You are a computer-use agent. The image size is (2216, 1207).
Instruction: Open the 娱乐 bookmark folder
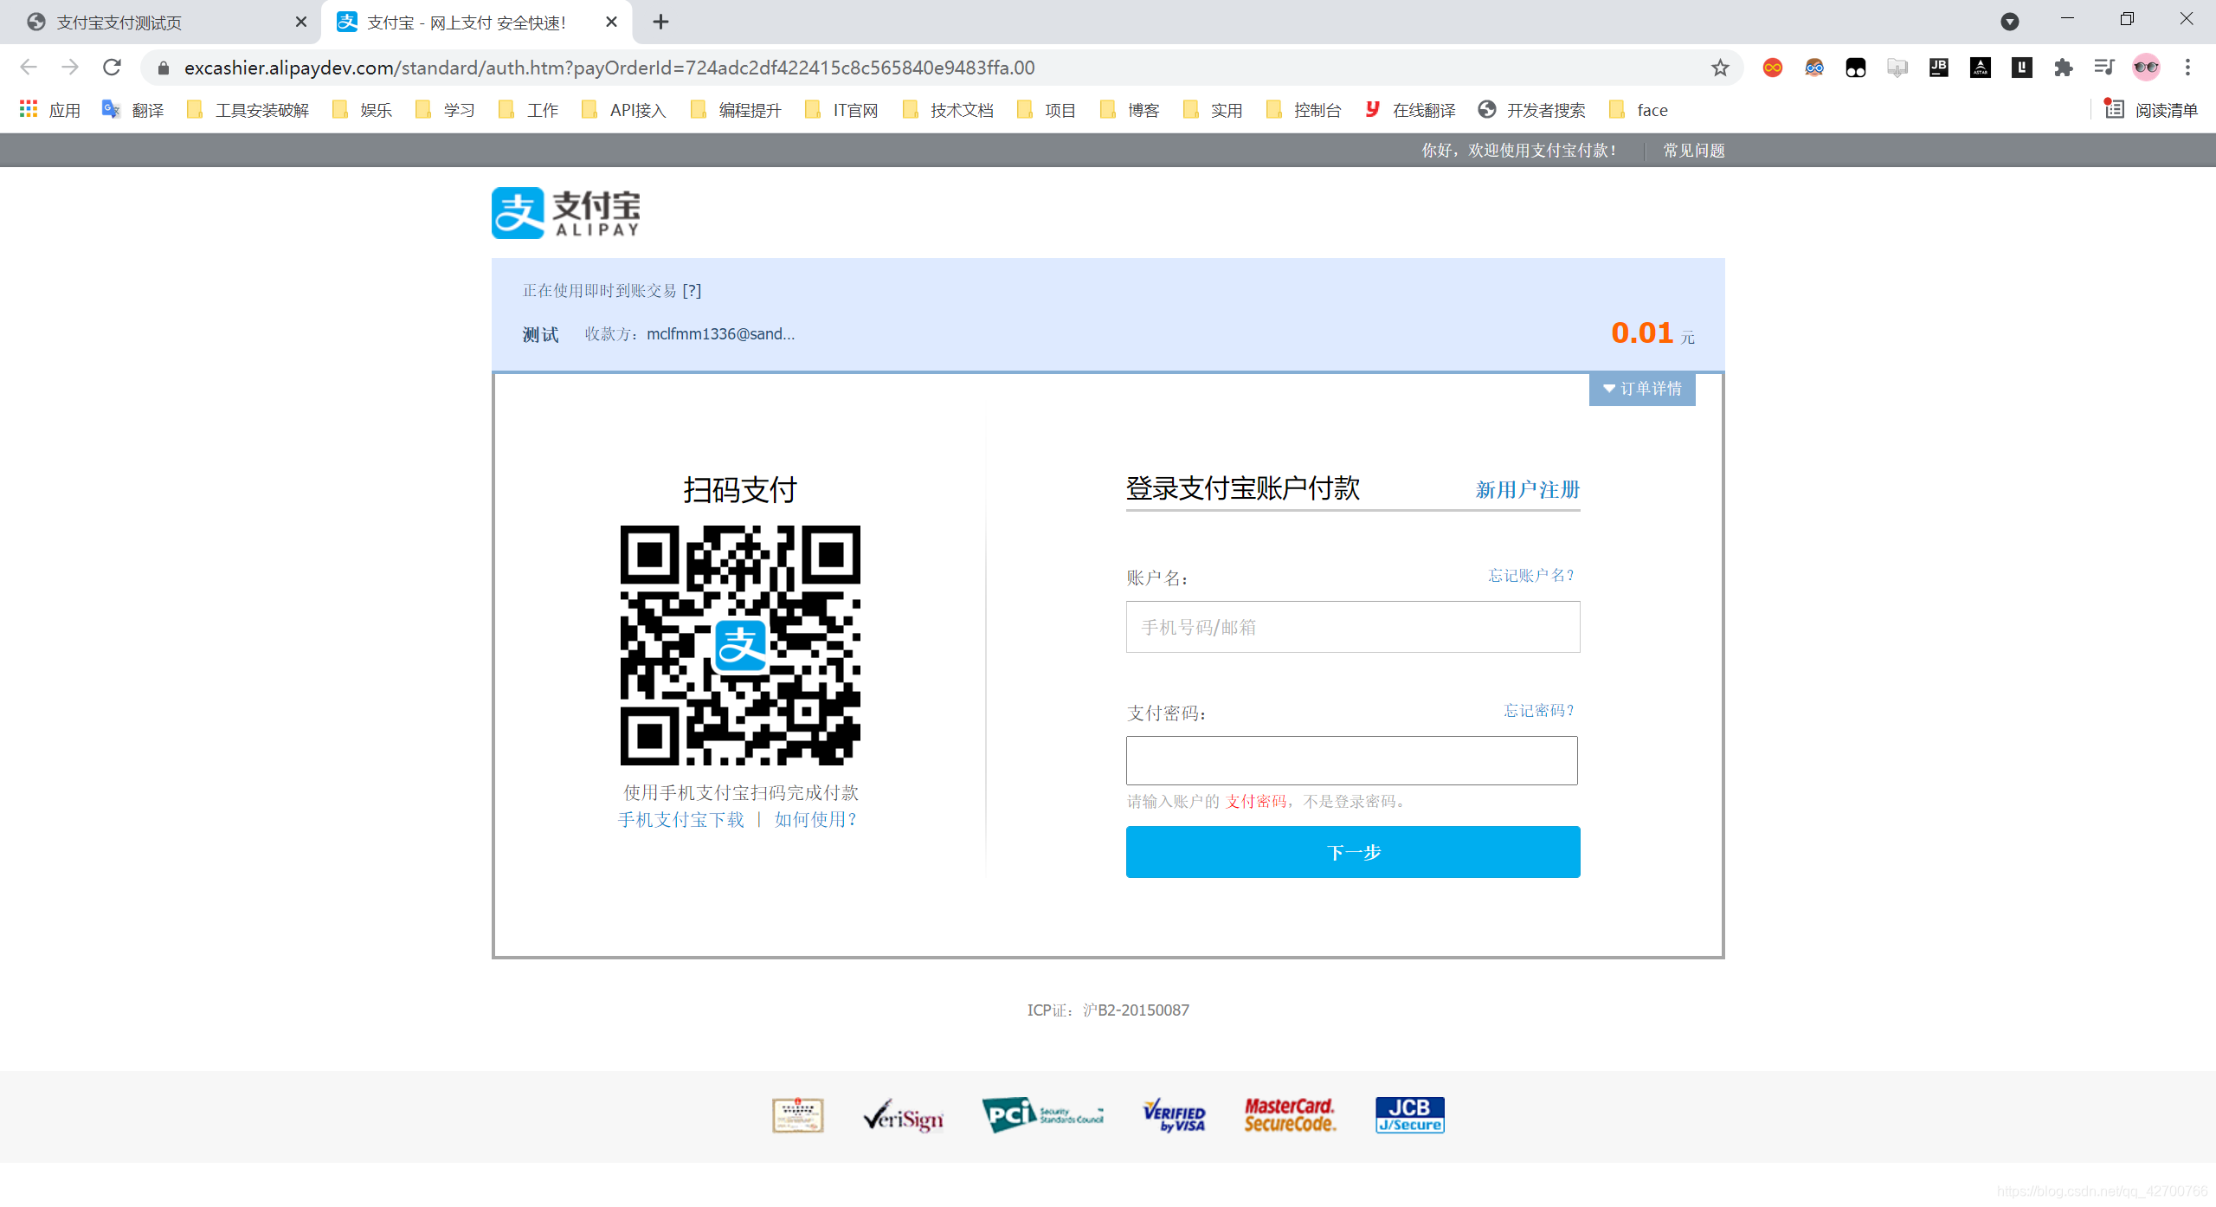[x=363, y=110]
